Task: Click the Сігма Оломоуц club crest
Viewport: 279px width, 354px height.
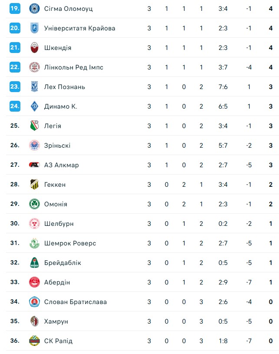Action: tap(34, 9)
